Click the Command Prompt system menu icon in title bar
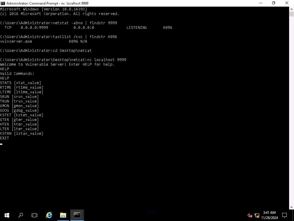Viewport: 294px width, 221px height. 3,3
